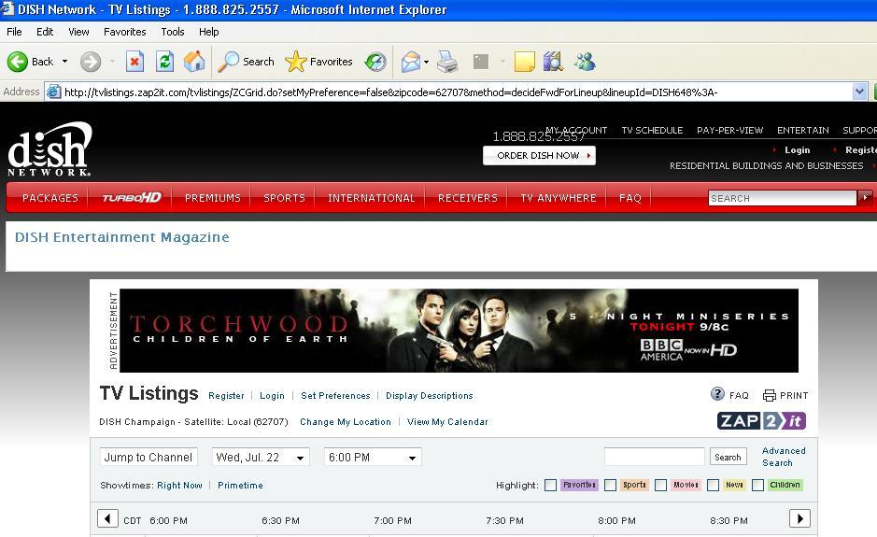Open the File menu

(14, 32)
